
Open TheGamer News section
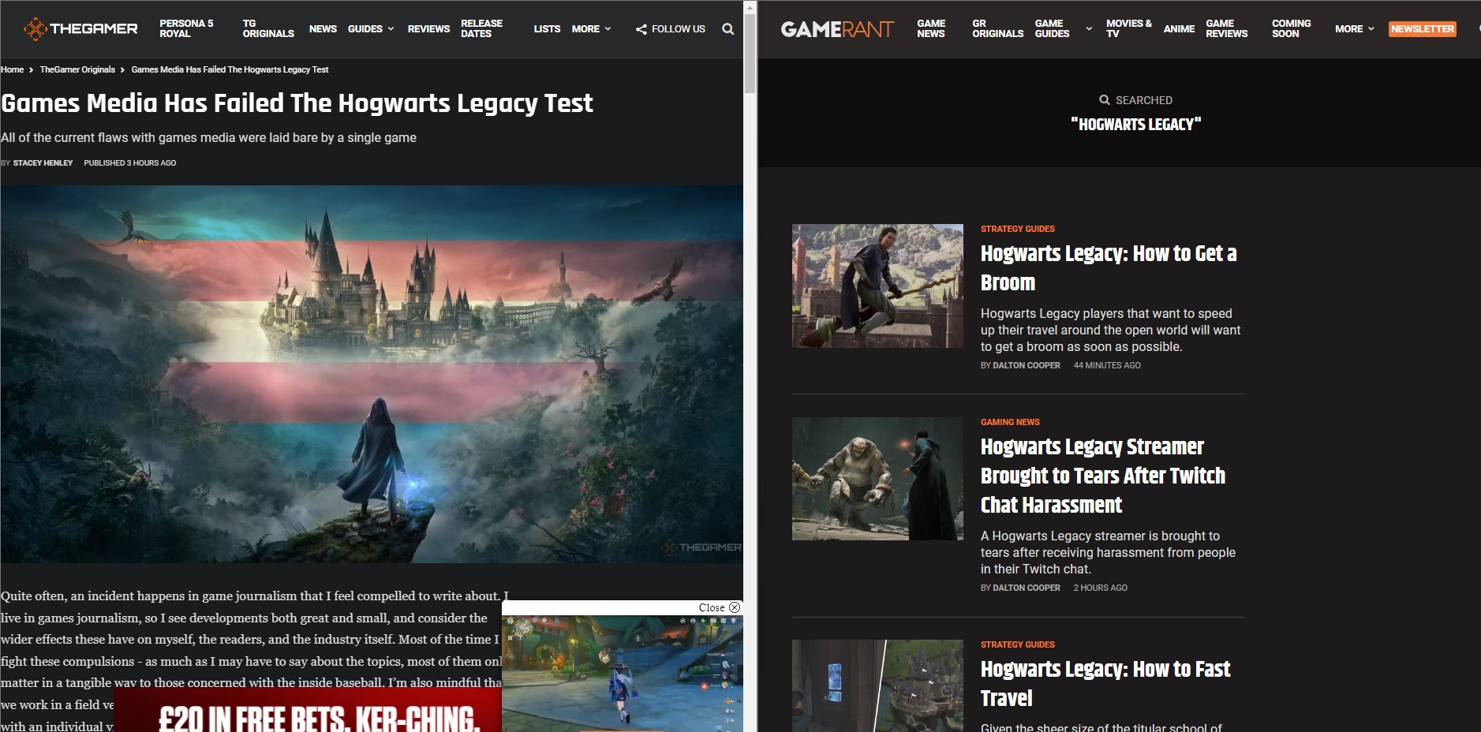point(323,29)
